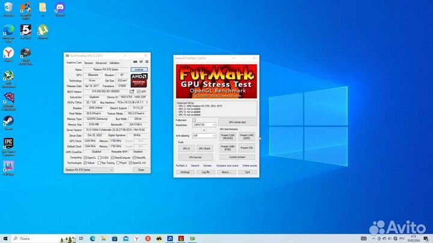
Task: Toggle the UEFI checkbox in GPU-Z
Action: 139,91
